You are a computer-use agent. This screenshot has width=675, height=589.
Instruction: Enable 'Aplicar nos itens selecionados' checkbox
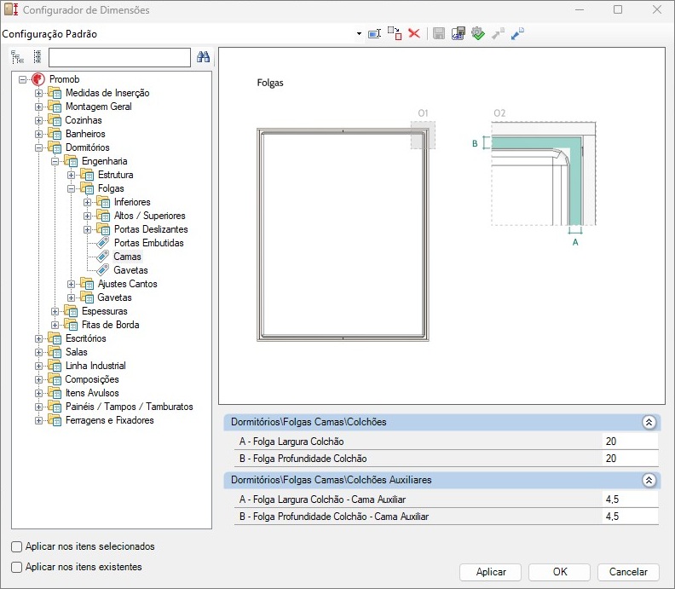pyautogui.click(x=17, y=546)
